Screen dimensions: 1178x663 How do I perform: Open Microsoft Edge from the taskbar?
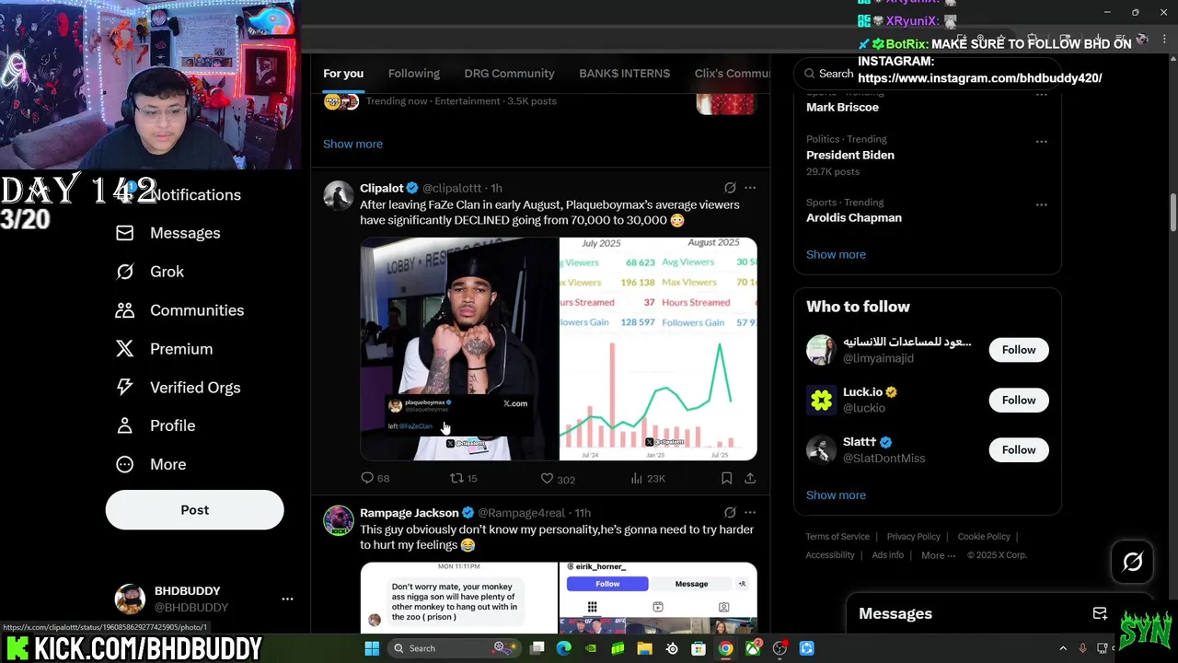(564, 648)
